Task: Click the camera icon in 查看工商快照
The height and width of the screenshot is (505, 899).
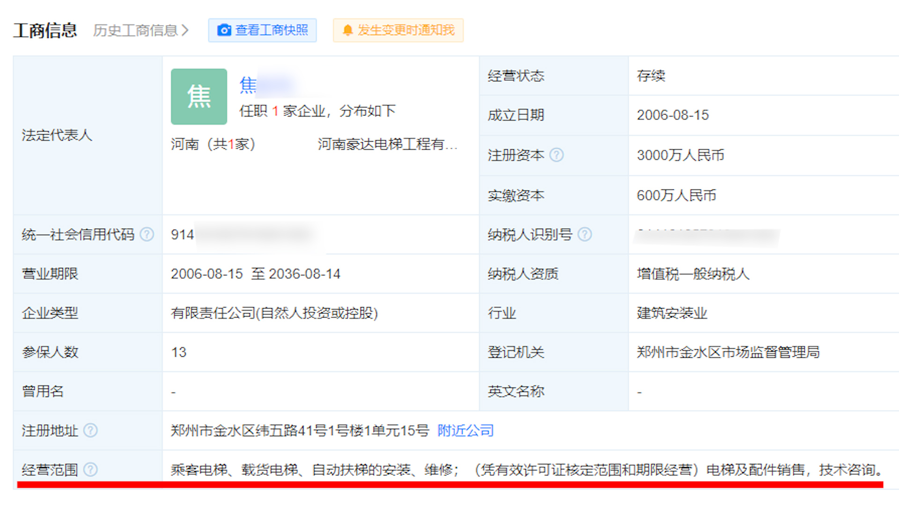Action: pyautogui.click(x=224, y=30)
